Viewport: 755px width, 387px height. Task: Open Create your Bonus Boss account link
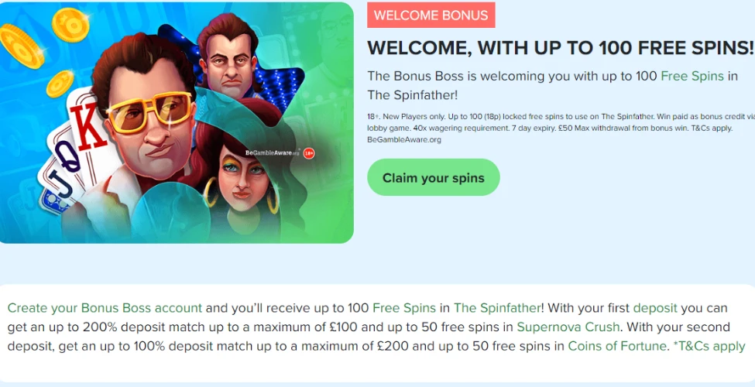pos(105,307)
